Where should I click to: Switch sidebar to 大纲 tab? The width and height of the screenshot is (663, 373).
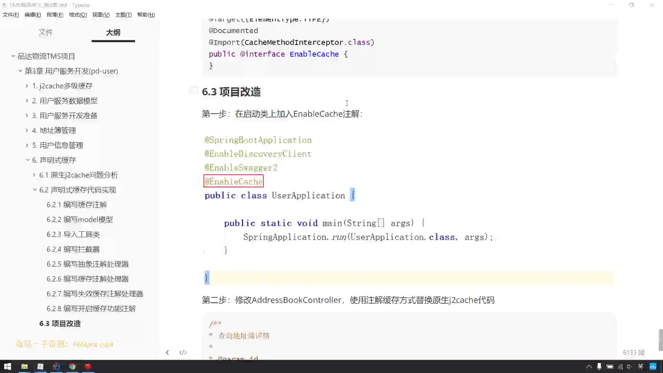[x=113, y=32]
